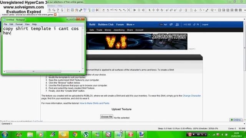Click the Robux balance 322 in header
246x138 pixels.
187,25
